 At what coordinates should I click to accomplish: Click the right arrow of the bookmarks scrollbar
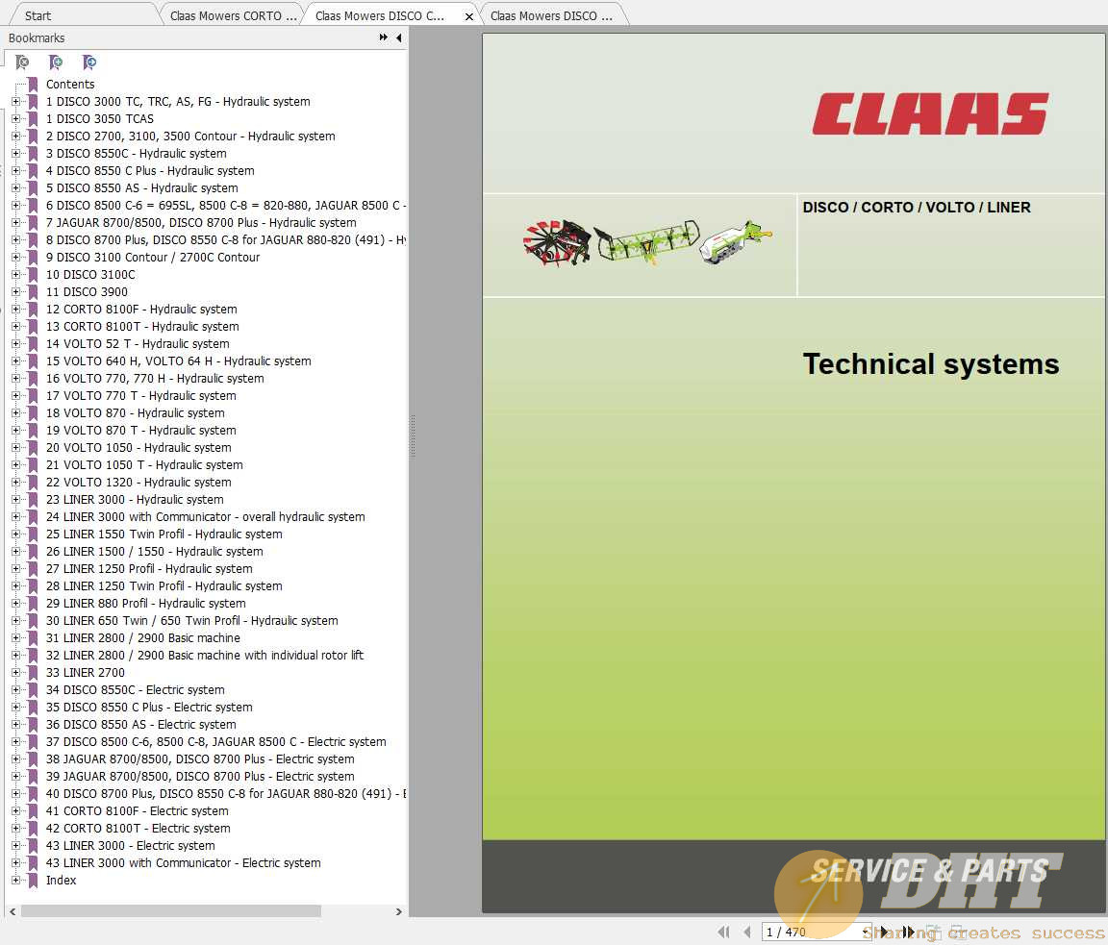[398, 911]
